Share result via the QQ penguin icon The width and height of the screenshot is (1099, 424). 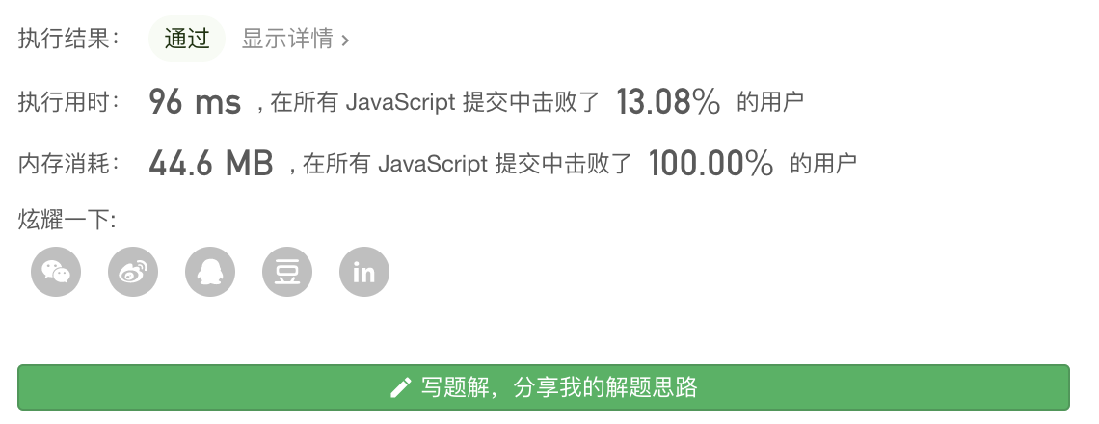coord(210,272)
